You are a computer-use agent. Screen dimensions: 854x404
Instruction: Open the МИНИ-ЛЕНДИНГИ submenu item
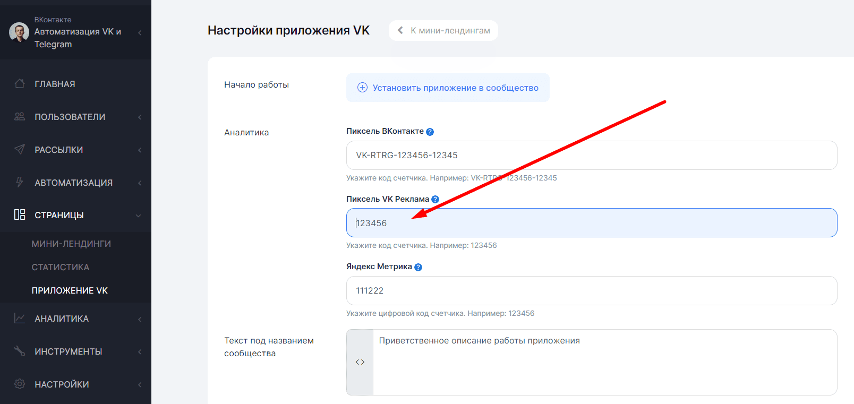tap(71, 244)
